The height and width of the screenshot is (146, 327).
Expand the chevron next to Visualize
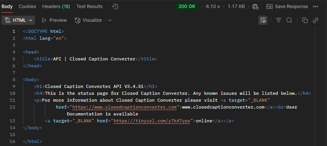(110, 20)
